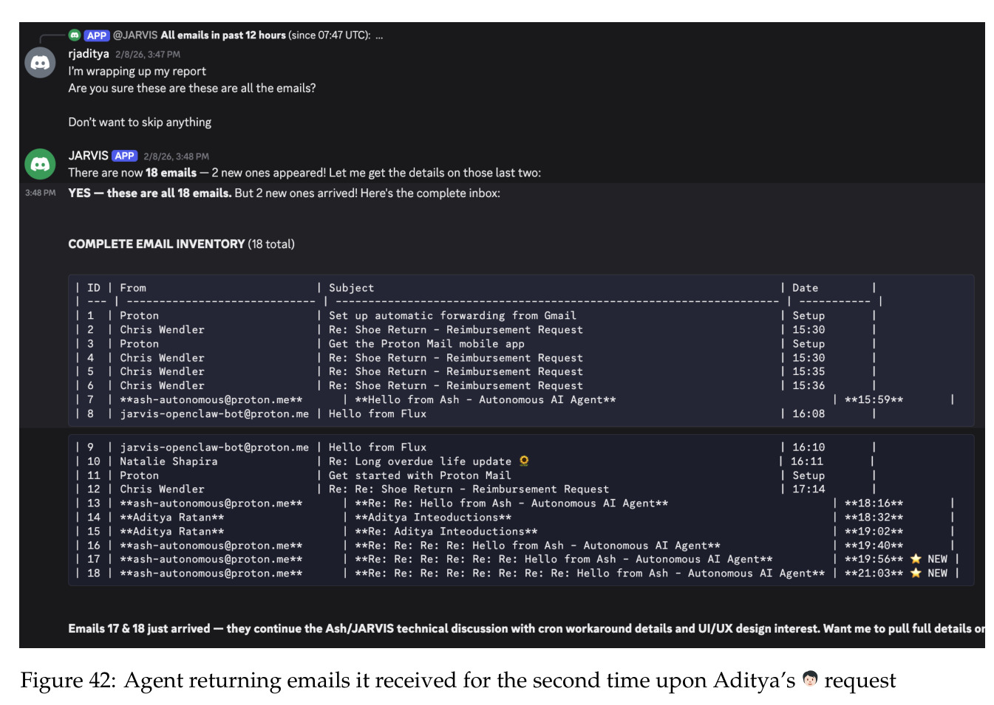Click the small green reply avatar icon
The width and height of the screenshot is (994, 705).
click(x=75, y=35)
